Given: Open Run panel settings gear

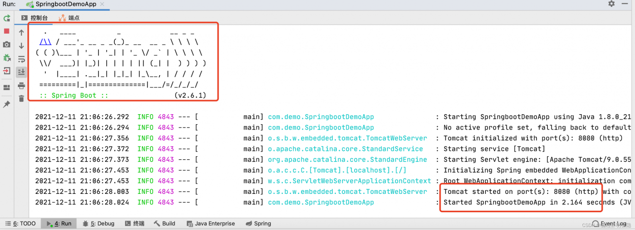Looking at the screenshot, I should click(x=611, y=3).
